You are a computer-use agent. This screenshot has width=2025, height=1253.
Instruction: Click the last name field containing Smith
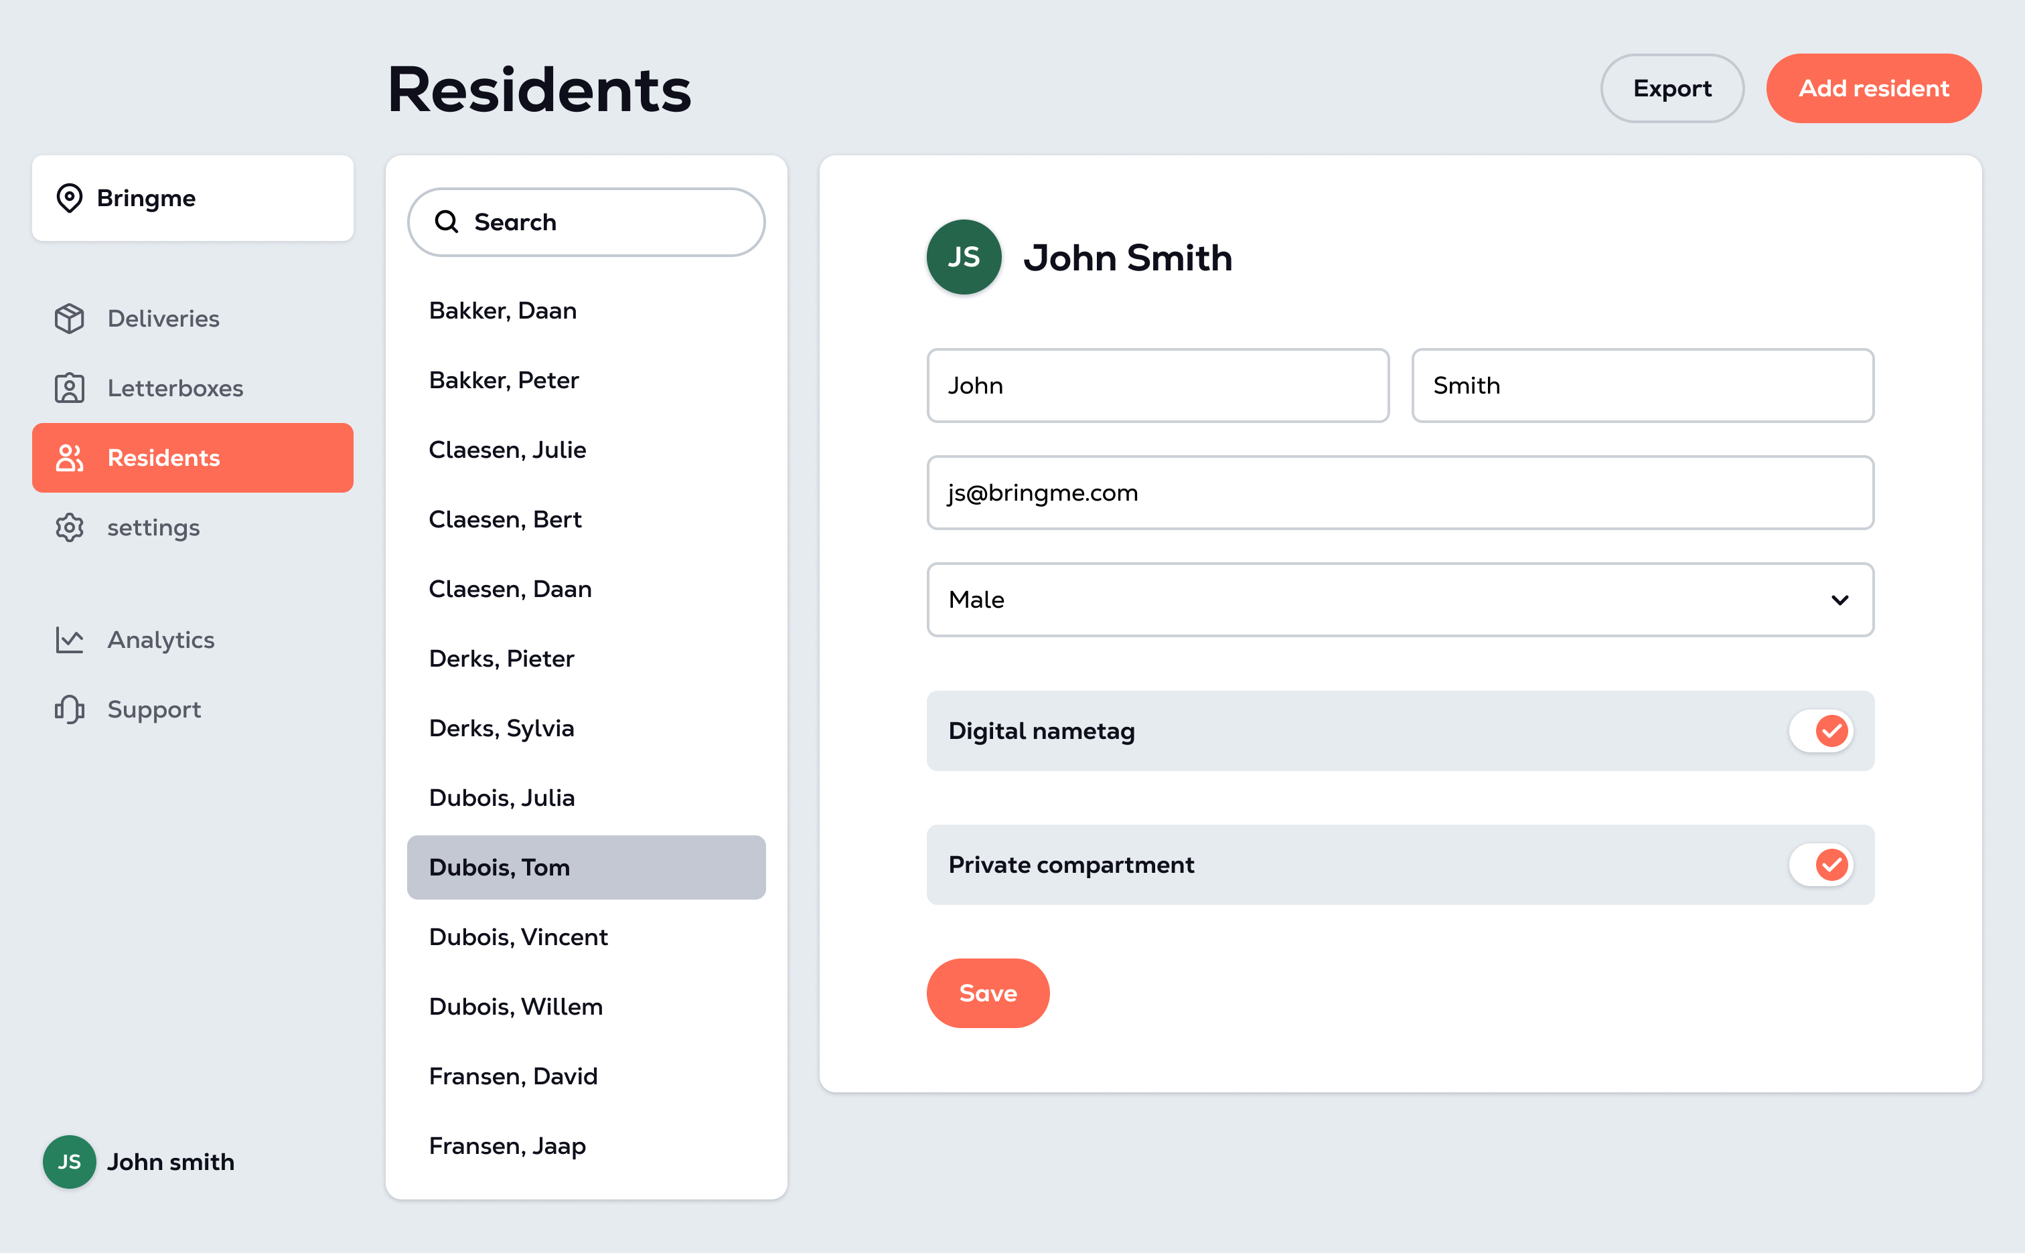pyautogui.click(x=1642, y=386)
